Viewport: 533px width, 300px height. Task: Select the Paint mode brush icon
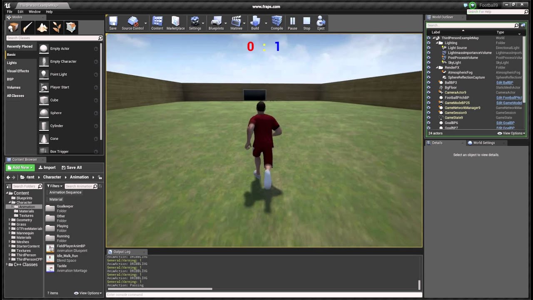coord(28,27)
